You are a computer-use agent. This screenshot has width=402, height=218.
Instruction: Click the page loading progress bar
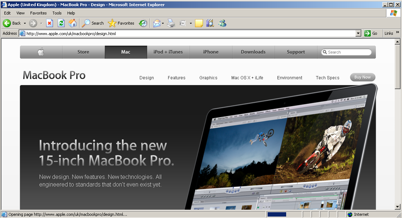pyautogui.click(x=284, y=214)
